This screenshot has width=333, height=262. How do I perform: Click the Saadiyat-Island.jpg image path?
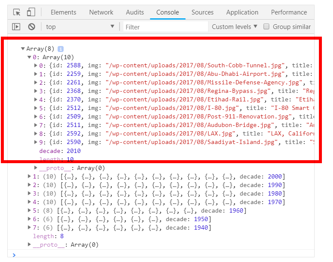click(192, 142)
